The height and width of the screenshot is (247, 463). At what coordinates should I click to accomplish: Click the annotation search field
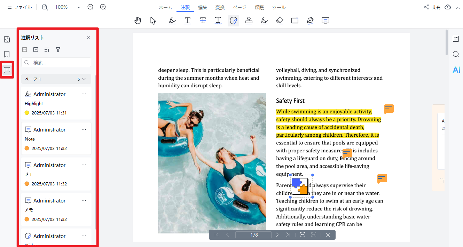coord(56,63)
